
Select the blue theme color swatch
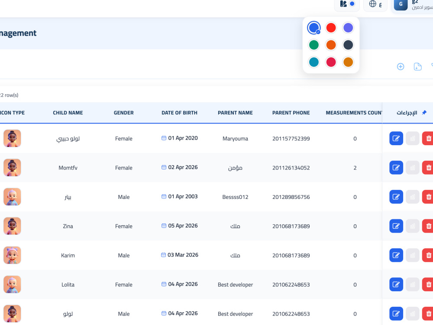313,28
